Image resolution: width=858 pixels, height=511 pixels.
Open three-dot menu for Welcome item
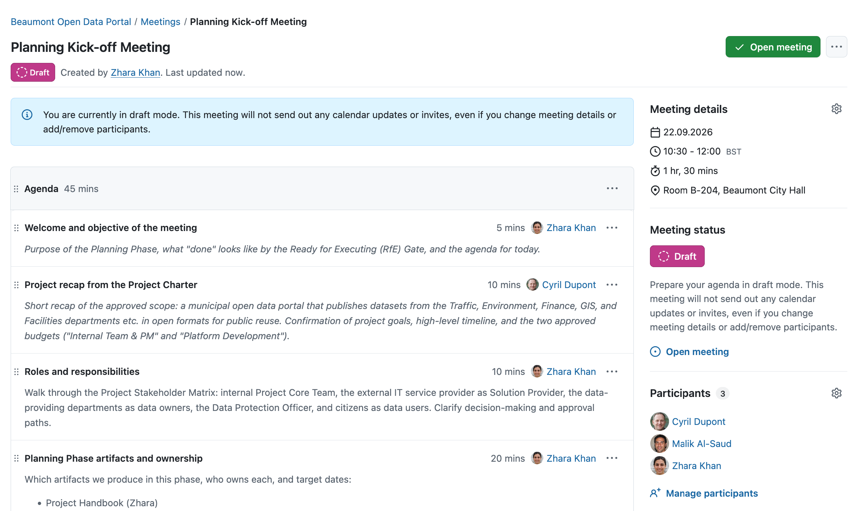tap(612, 228)
